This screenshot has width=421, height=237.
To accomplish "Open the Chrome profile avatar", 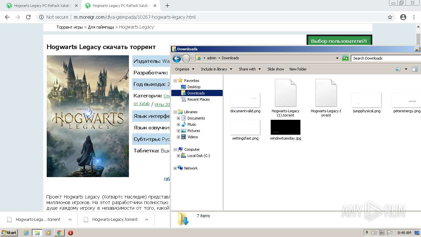I will coord(403,17).
